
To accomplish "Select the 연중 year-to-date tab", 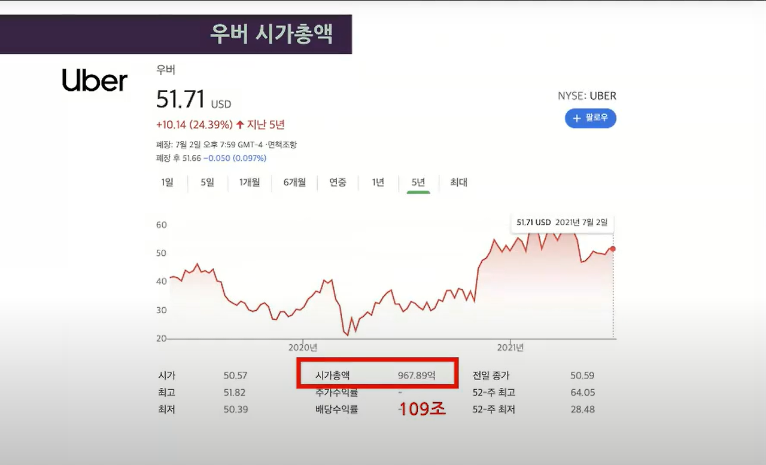I will click(x=338, y=182).
